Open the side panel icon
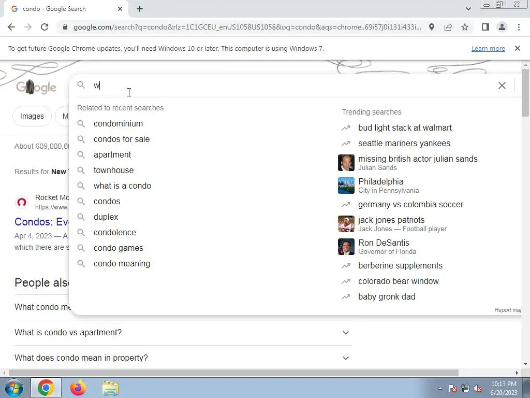 coord(485,27)
